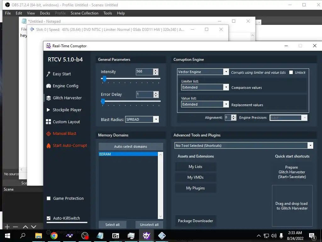Click the network tray icon
This screenshot has width=322, height=242.
(266, 236)
